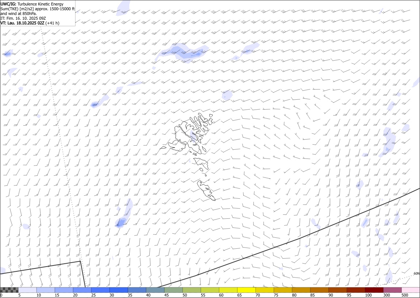Viewport: 420px width, 298px height.
Task: Click the 25–30 vivid blue legend swatch
Action: click(100, 290)
